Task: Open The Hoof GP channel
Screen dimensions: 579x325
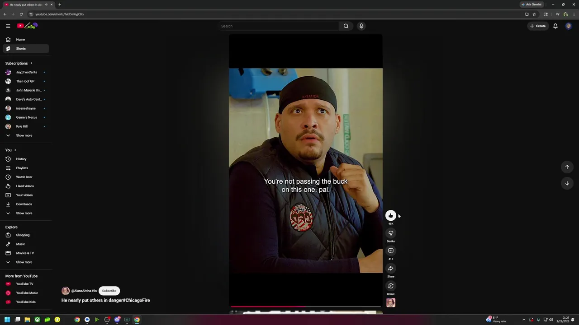Action: pos(25,81)
